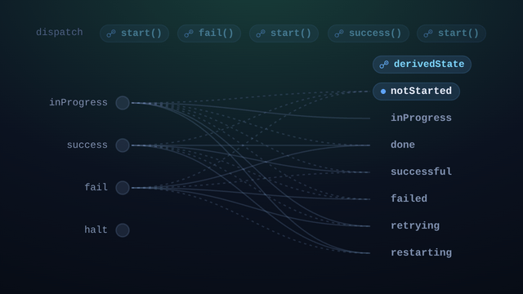Toggle the inProgress input node circle

pyautogui.click(x=123, y=103)
